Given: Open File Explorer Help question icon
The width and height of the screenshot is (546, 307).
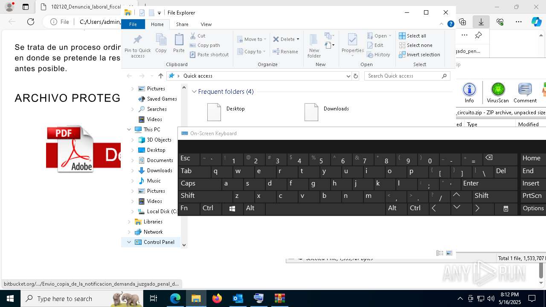Looking at the screenshot, I should pyautogui.click(x=450, y=24).
